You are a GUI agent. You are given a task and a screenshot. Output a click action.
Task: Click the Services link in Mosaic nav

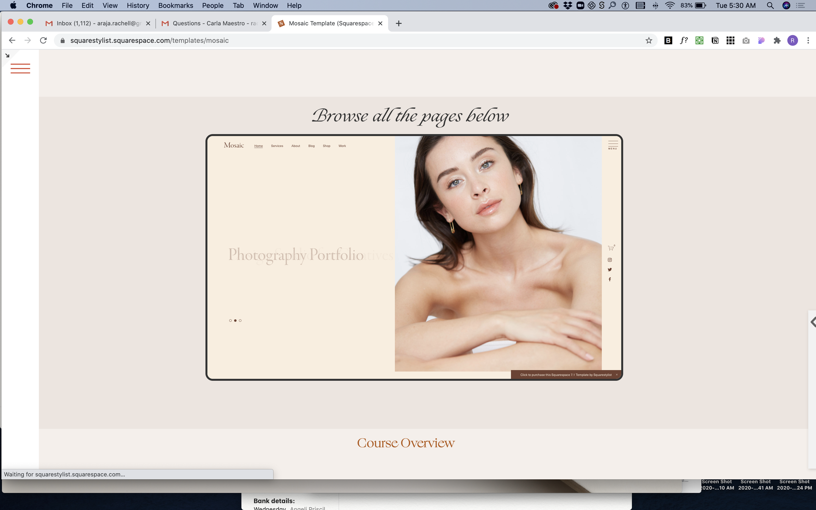tap(277, 146)
